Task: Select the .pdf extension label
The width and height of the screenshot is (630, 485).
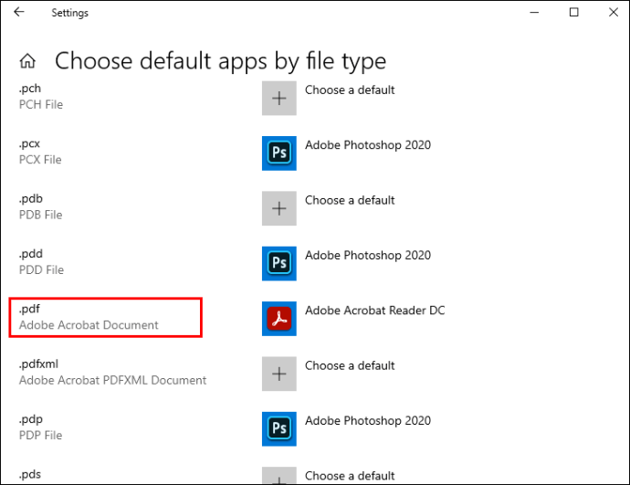Action: pyautogui.click(x=29, y=309)
